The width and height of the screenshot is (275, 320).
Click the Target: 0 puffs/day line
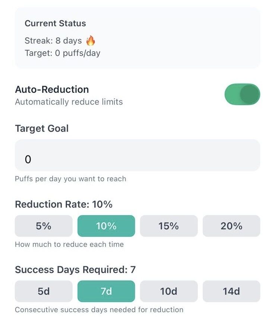click(62, 53)
